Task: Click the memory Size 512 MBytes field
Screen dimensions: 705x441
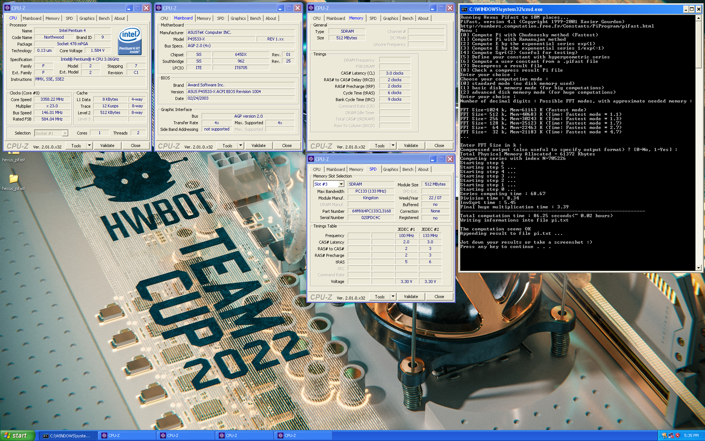Action: 347,38
